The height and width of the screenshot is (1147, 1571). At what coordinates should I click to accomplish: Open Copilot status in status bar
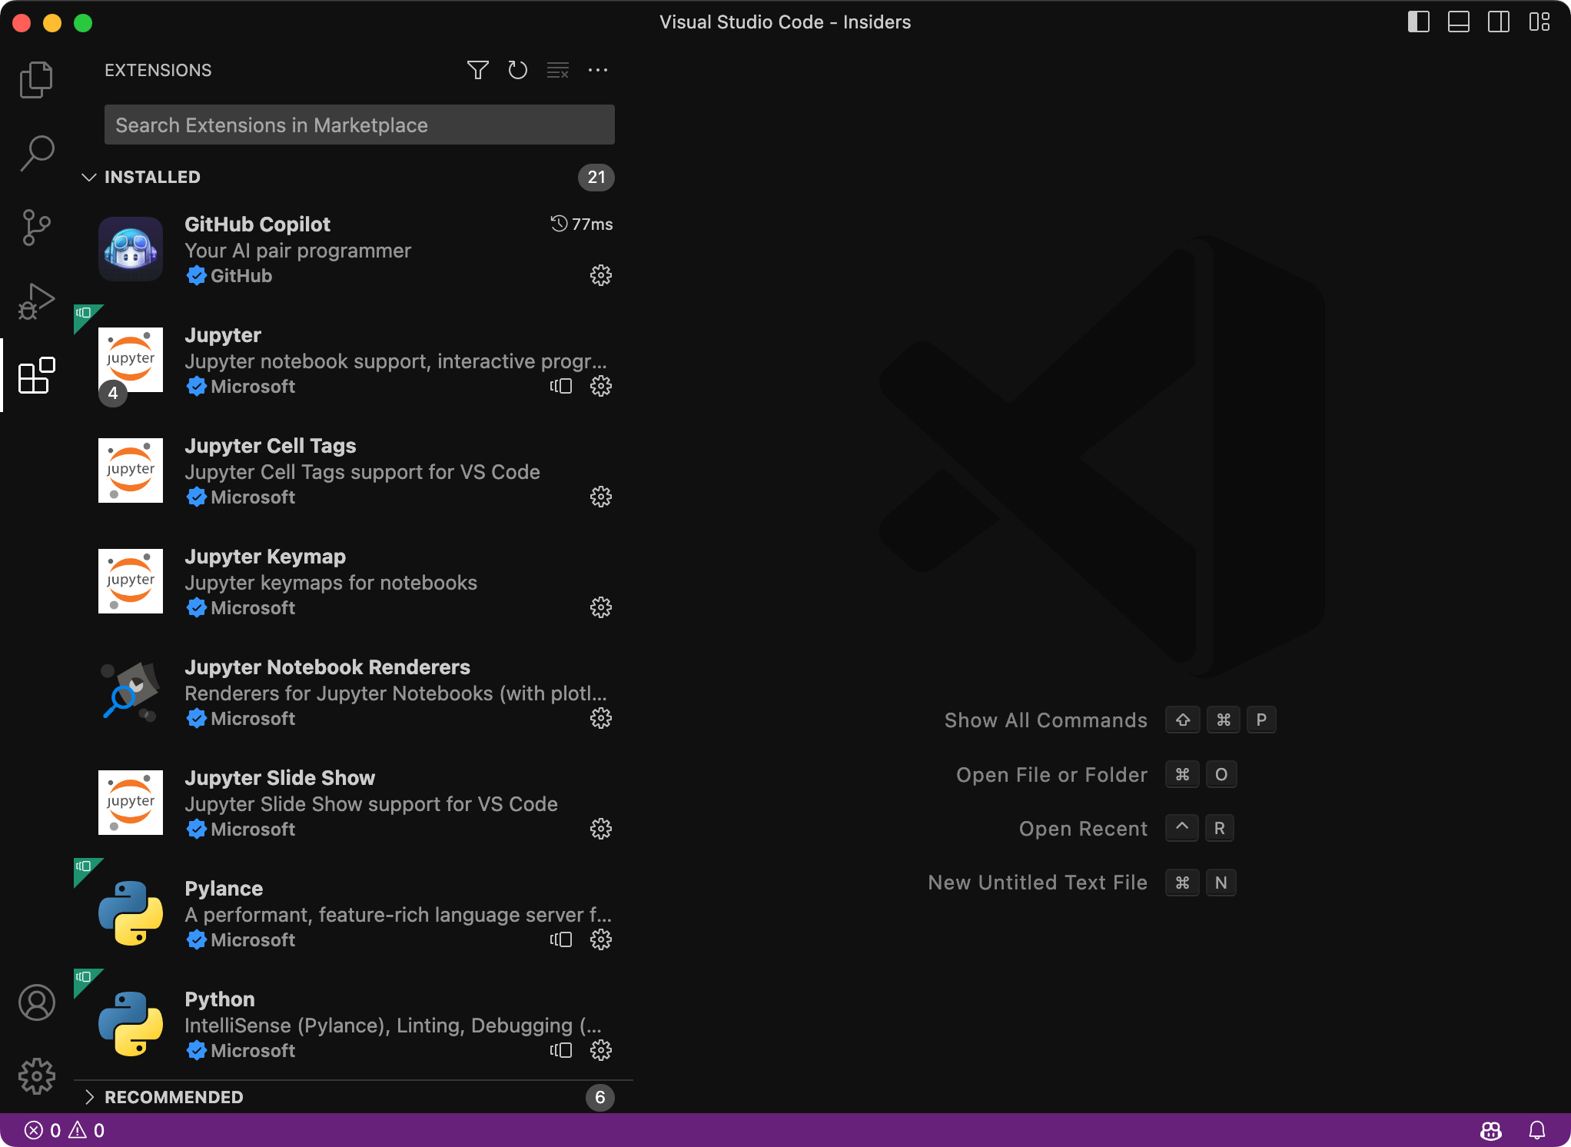point(1491,1130)
